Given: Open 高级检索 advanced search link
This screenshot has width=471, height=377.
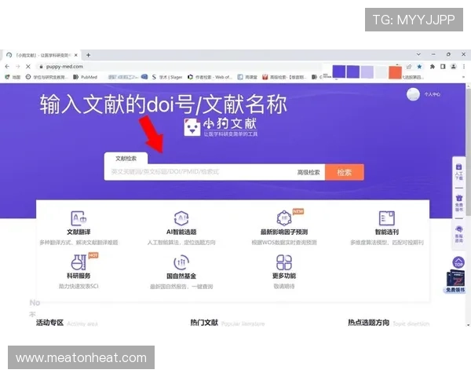Looking at the screenshot, I should pos(309,172).
